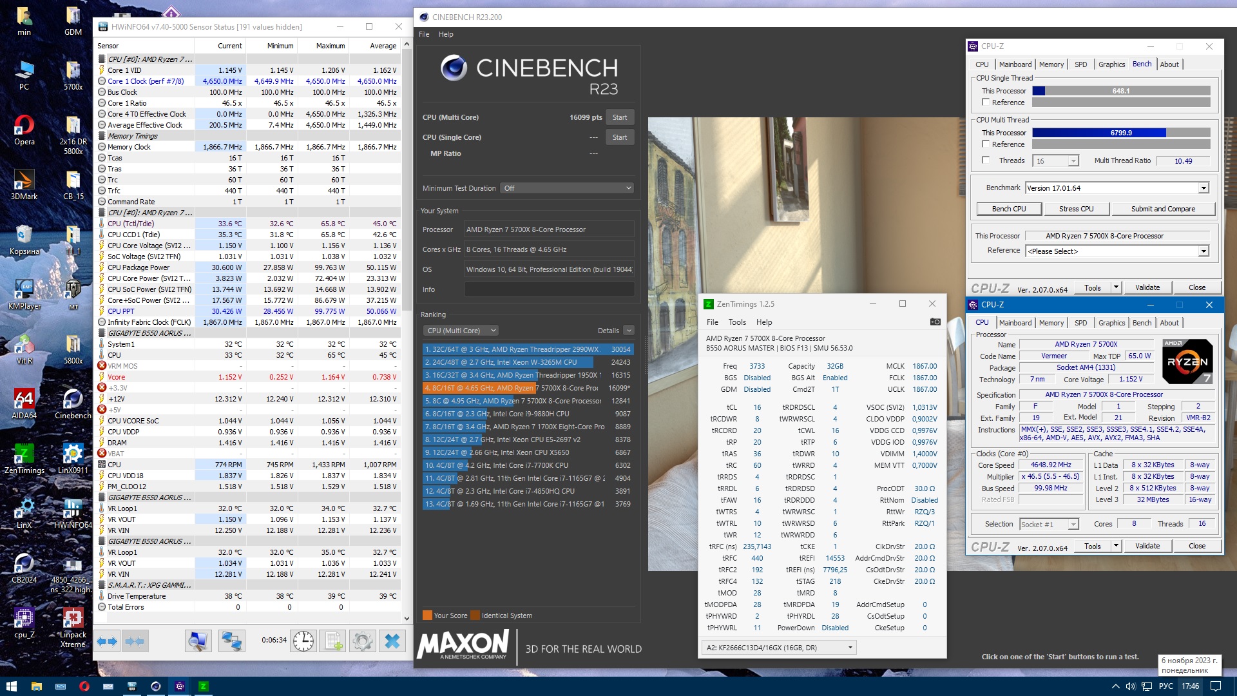Open HWiNFO sensor settings gear icon
Screen dimensions: 1237x696
click(362, 641)
